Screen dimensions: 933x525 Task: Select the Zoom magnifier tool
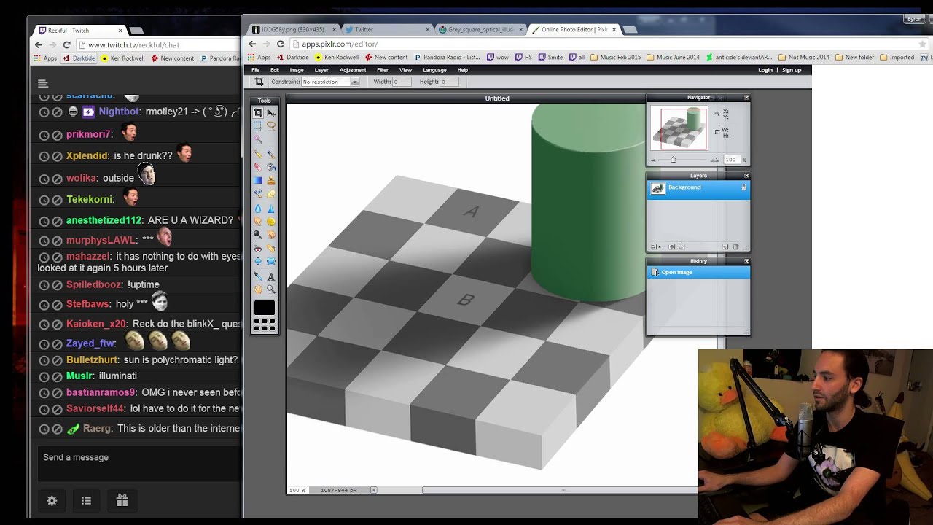coord(271,289)
